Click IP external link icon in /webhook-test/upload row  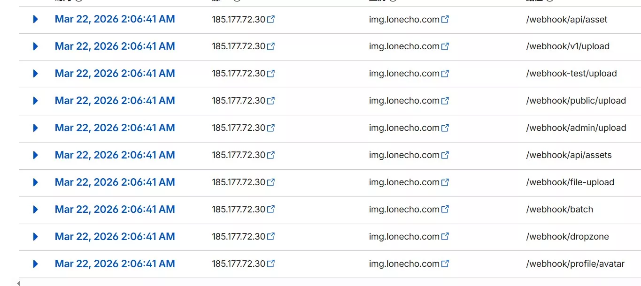(x=271, y=74)
